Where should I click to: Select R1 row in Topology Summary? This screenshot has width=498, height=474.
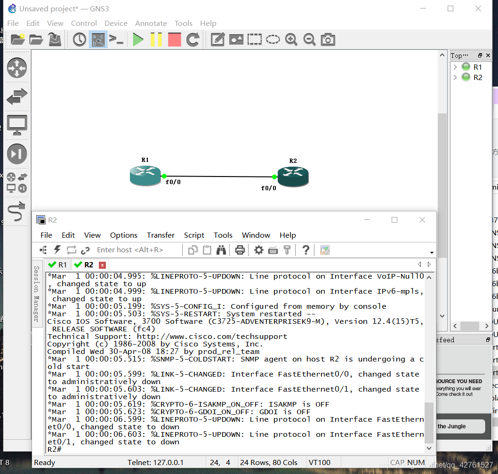click(472, 67)
